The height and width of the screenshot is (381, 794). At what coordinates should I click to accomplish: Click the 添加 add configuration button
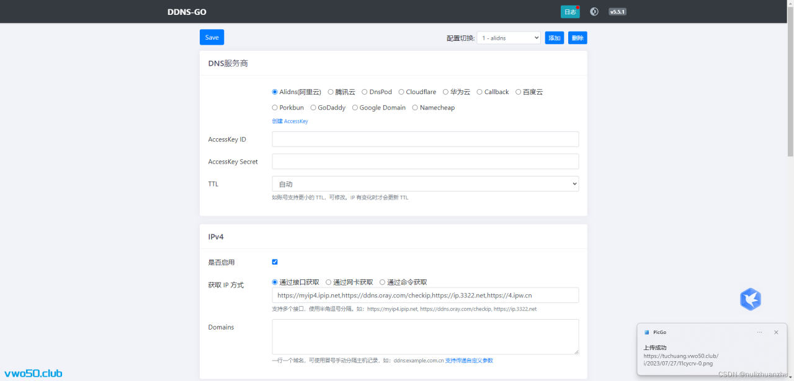click(554, 38)
